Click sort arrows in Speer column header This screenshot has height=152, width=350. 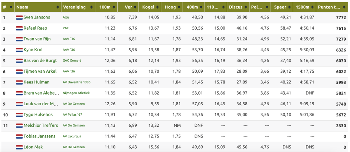pyautogui.click(x=290, y=7)
